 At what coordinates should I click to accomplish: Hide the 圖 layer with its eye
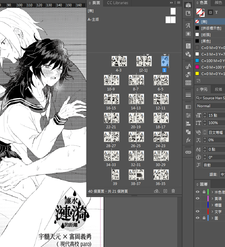[x=198, y=218]
